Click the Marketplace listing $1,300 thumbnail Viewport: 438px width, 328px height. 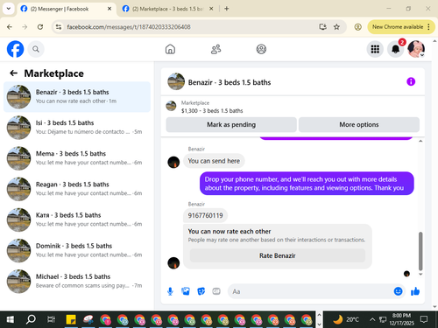(x=171, y=106)
